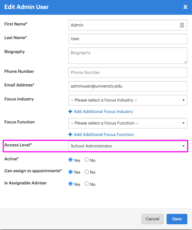192x230 pixels.
Task: Select No for Active
Action: click(87, 160)
